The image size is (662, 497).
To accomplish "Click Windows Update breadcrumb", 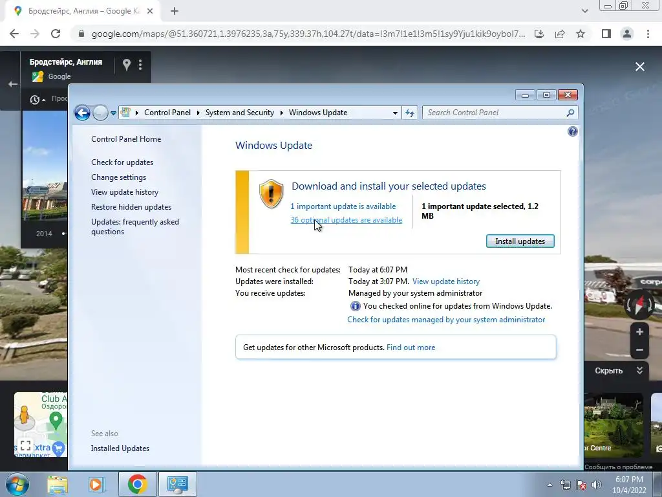I will pos(318,113).
